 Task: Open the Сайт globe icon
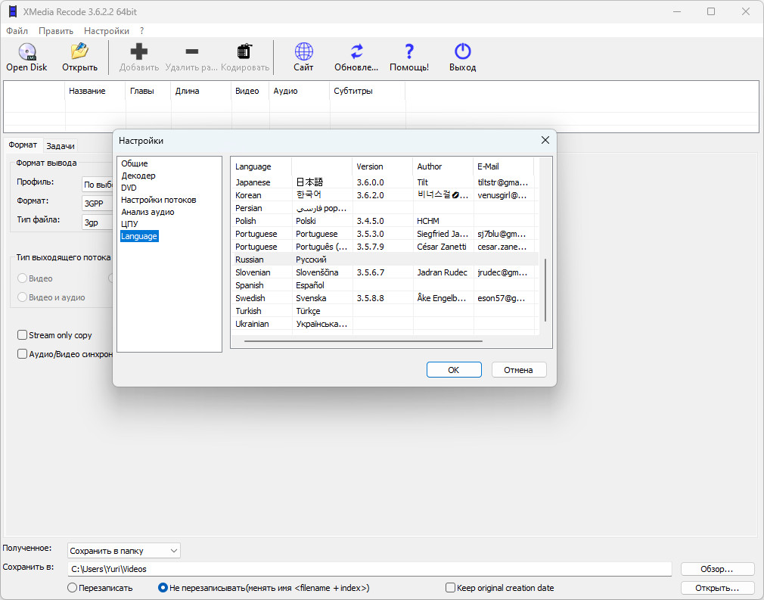point(303,52)
